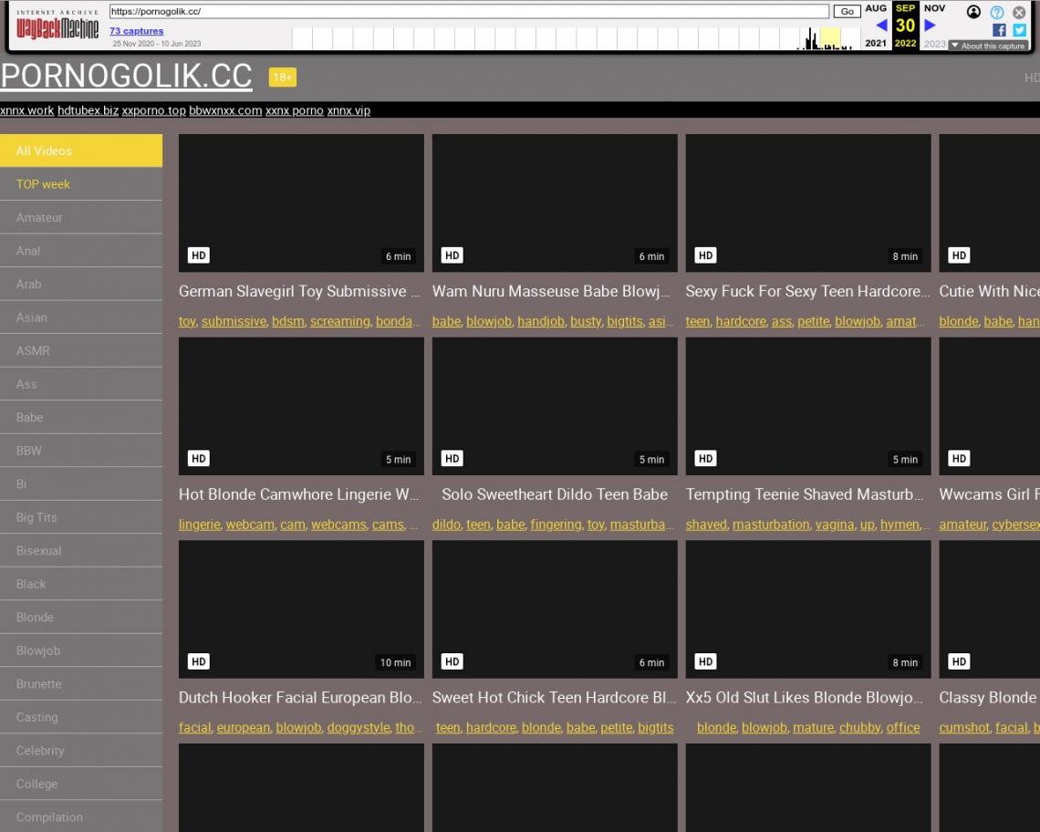Open the xnnx.vip partner link
Screen dimensions: 1040x832
(x=348, y=110)
